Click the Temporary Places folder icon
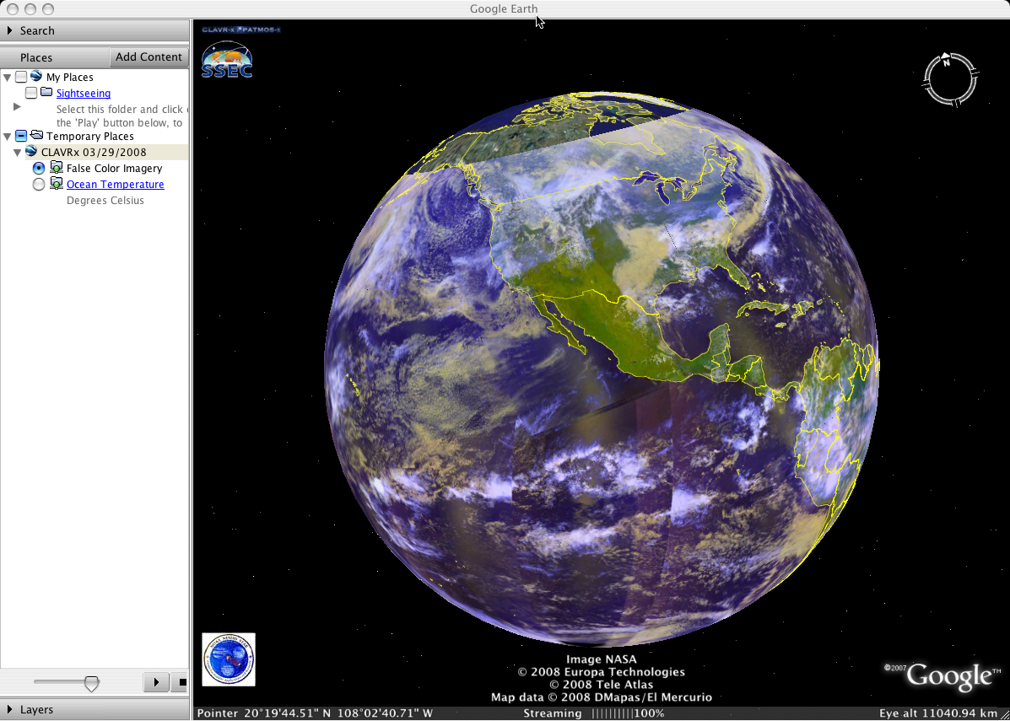Screen dimensions: 1010x721 click(36, 136)
